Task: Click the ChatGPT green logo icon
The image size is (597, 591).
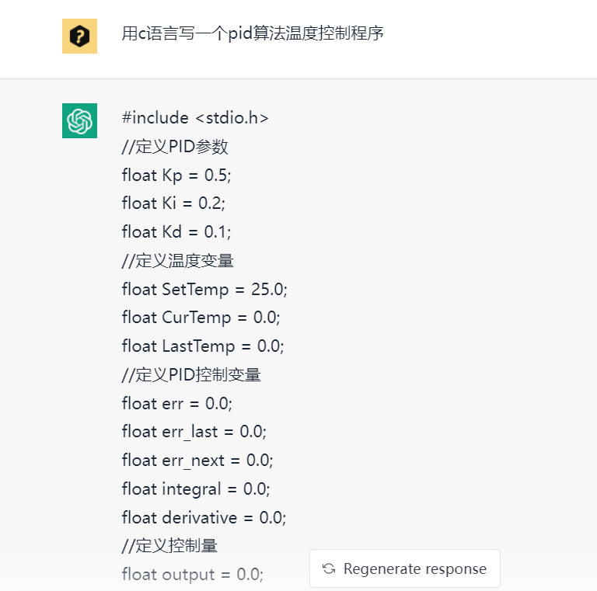Action: coord(79,120)
